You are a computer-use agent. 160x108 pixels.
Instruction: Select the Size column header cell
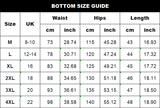click(10, 24)
